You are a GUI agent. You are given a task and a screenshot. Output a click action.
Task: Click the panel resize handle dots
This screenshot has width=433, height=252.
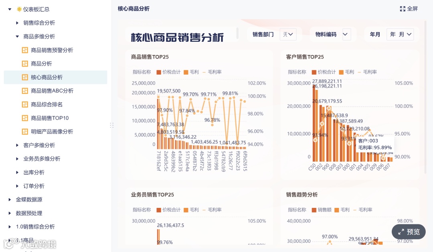click(x=111, y=125)
